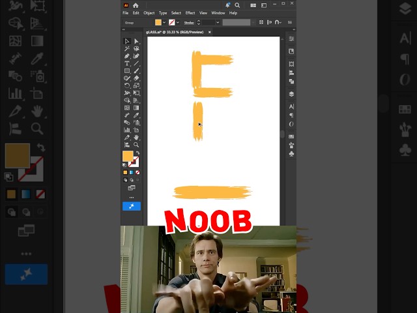Viewport: 417px width, 313px height.
Task: Open the notifications bell
Action: coord(227,5)
